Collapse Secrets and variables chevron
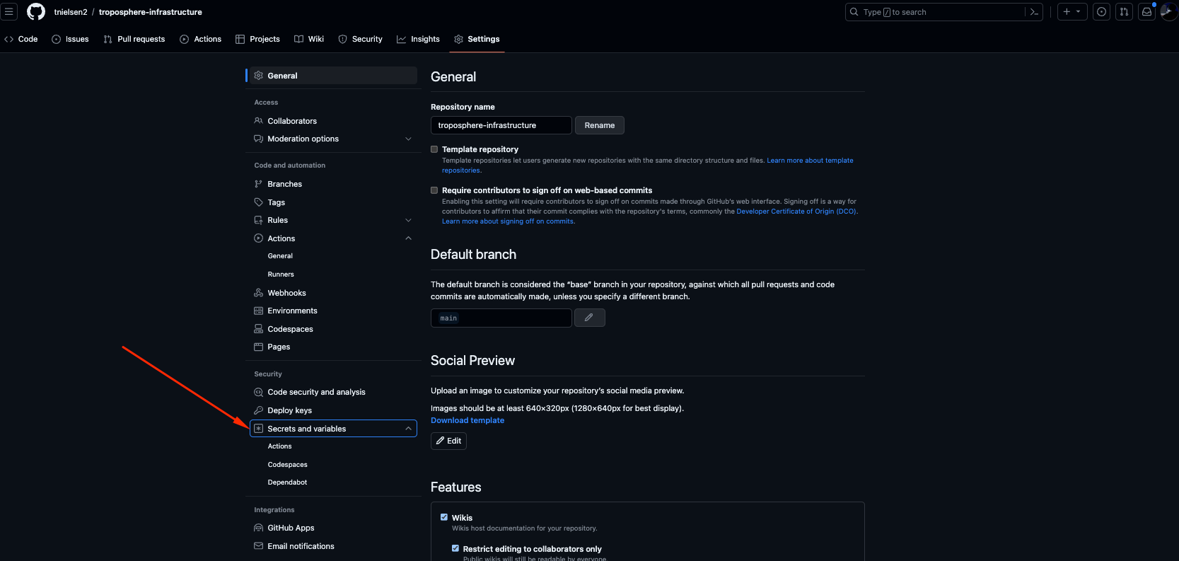 click(x=408, y=429)
